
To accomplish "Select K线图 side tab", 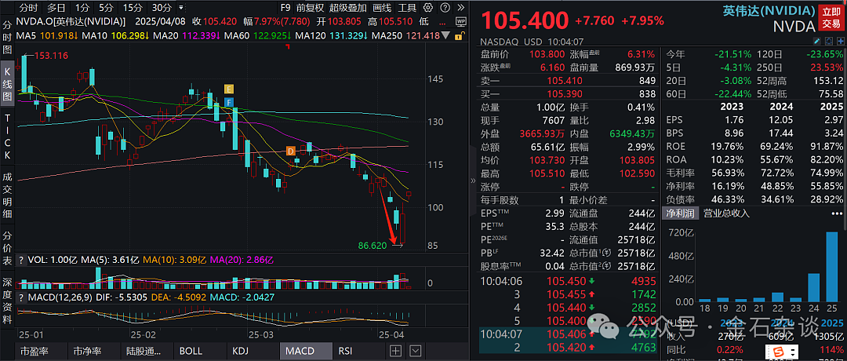I will click(x=7, y=85).
